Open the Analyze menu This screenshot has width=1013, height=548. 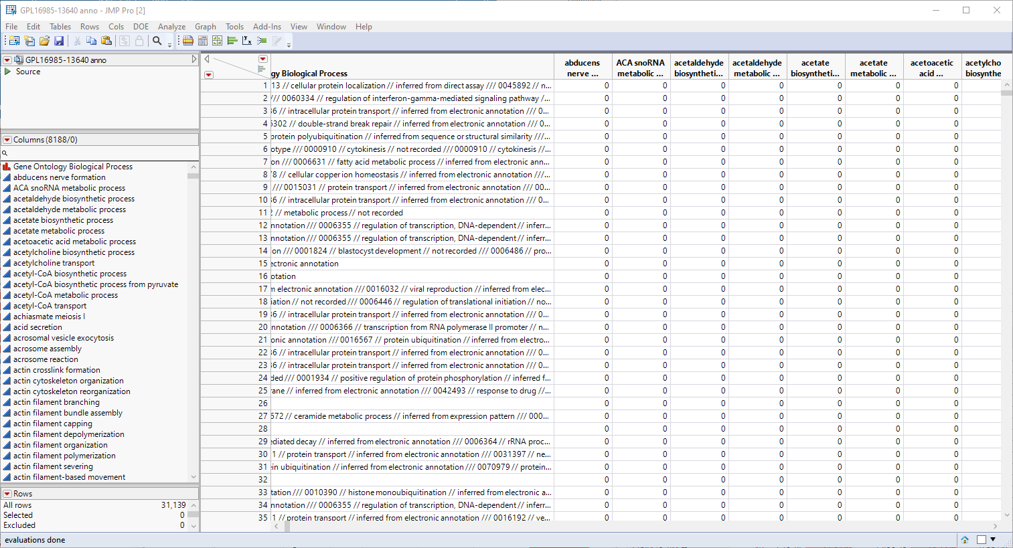tap(171, 27)
